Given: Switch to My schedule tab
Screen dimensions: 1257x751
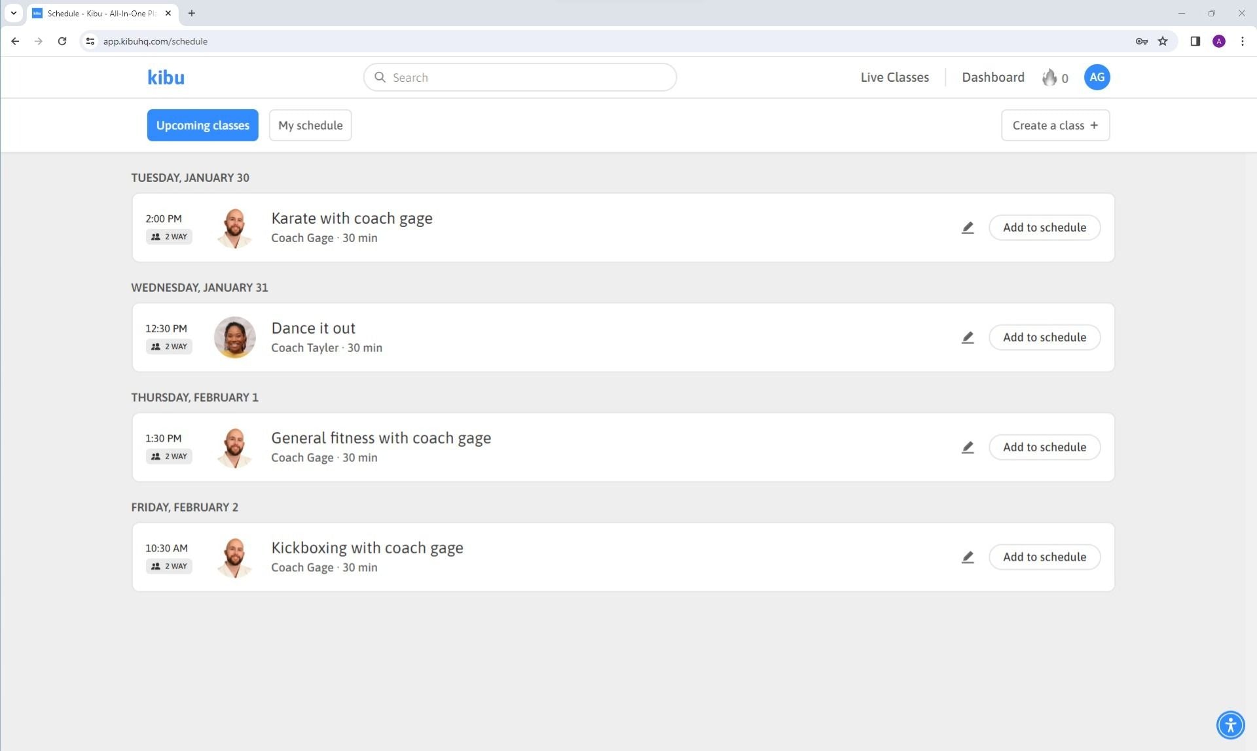Looking at the screenshot, I should pos(310,126).
